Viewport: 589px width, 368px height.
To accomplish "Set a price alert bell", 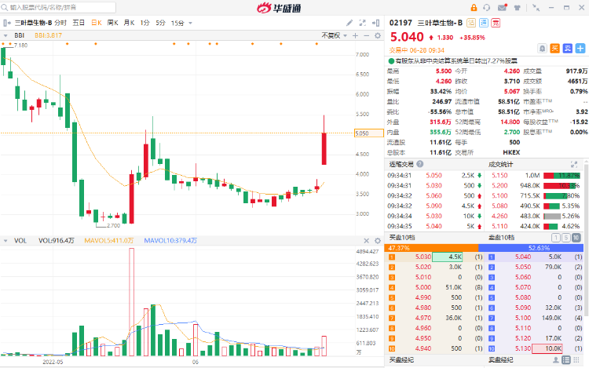I will [542, 48].
